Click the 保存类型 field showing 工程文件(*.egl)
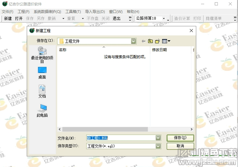This screenshot has height=167, width=238. (x=124, y=146)
